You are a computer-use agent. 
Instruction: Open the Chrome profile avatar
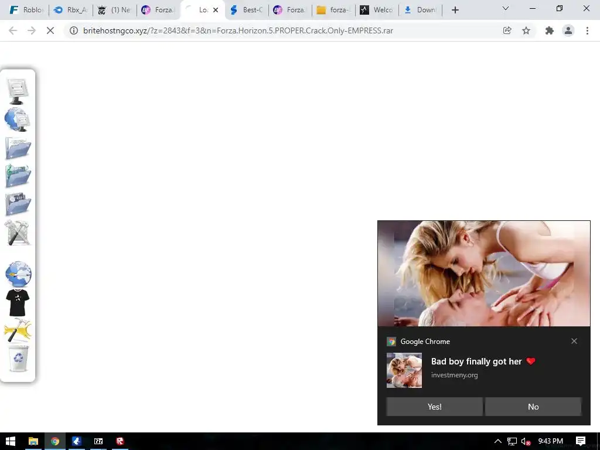[568, 30]
